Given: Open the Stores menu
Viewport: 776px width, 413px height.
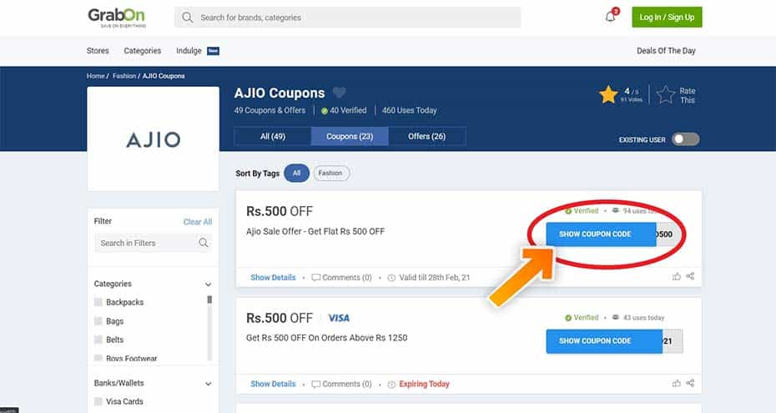Looking at the screenshot, I should 98,50.
